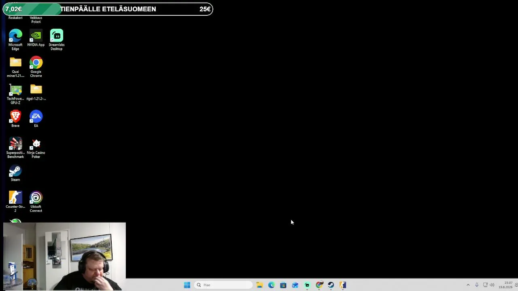Open Outlook from the taskbar

[295, 285]
